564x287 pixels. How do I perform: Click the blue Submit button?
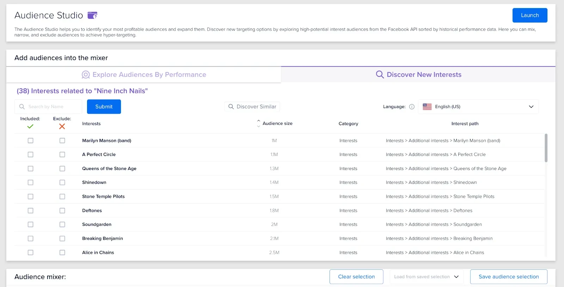tap(104, 107)
